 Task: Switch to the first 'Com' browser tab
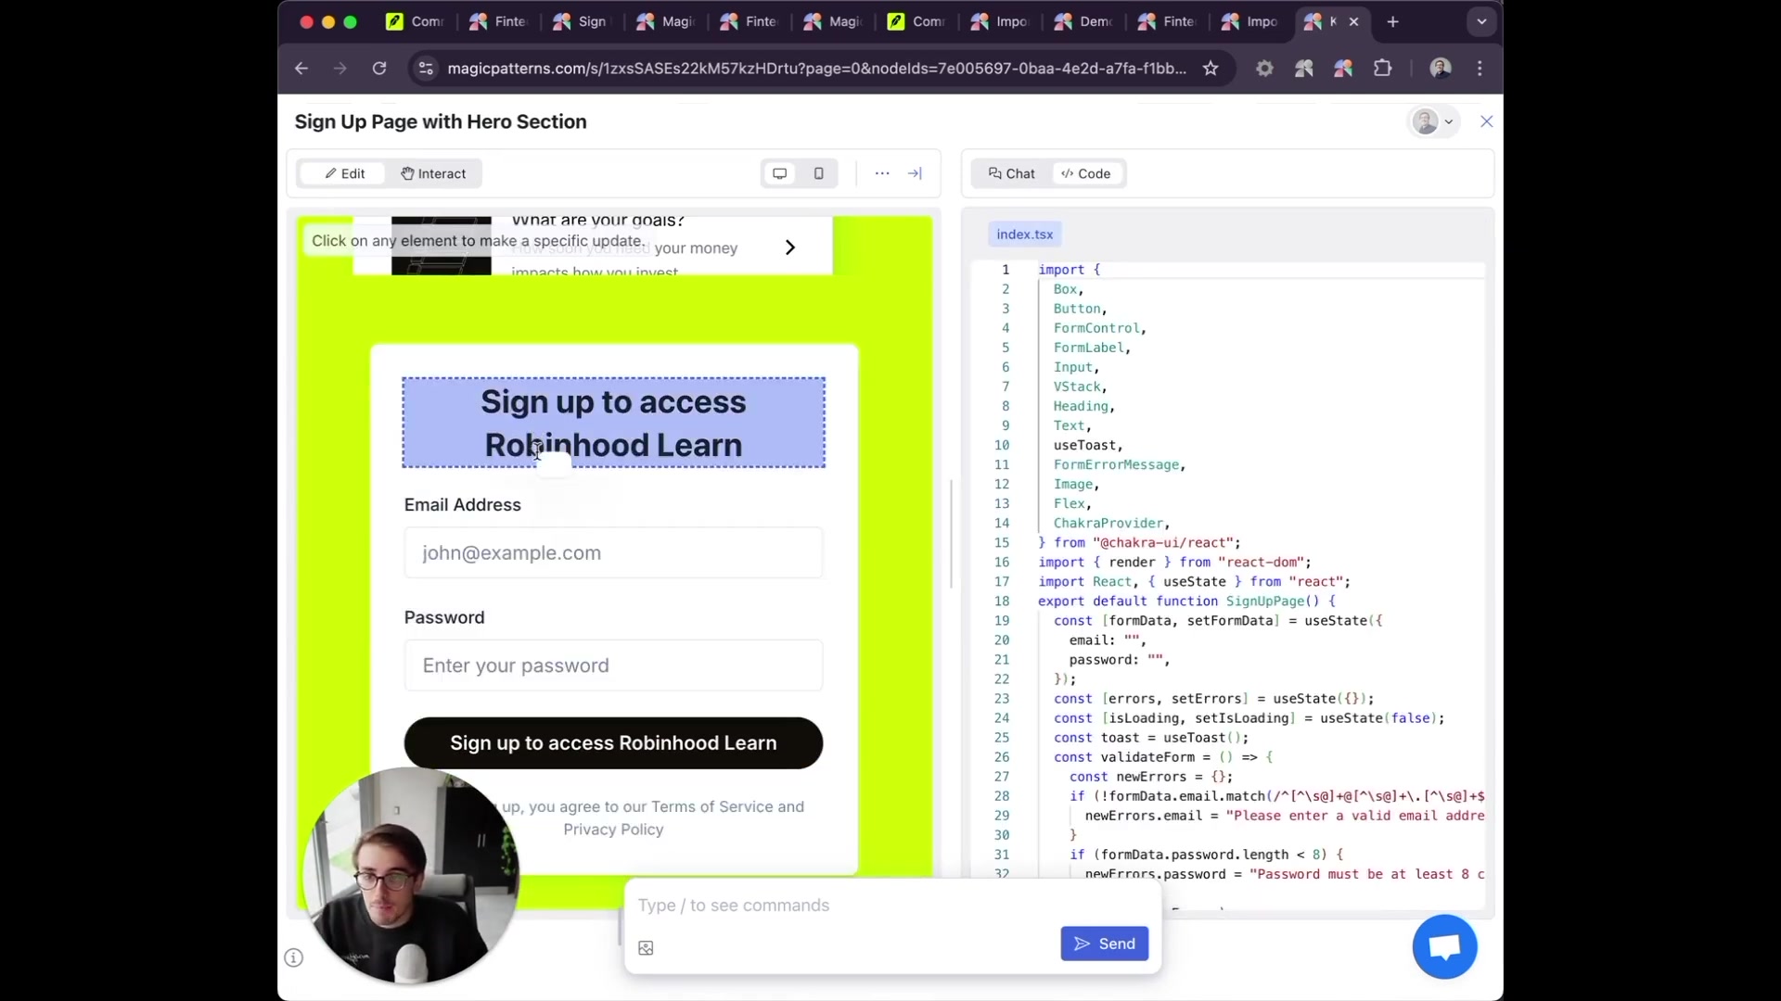416,21
